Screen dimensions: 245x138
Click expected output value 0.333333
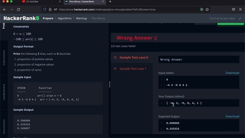(173, 129)
